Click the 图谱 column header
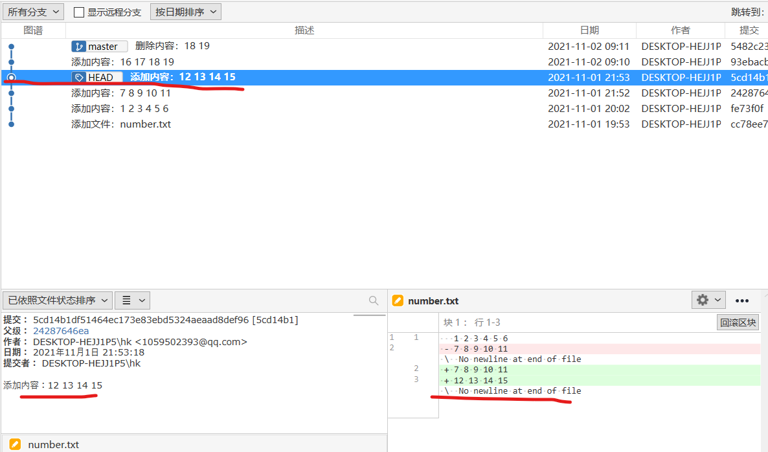Image resolution: width=768 pixels, height=452 pixels. (33, 30)
